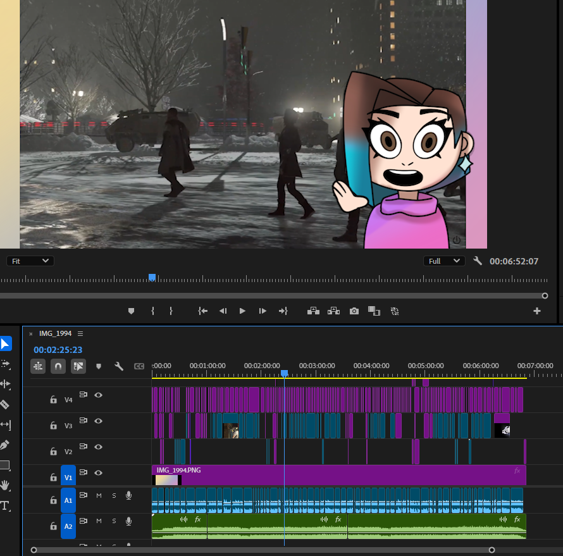Hide track V1 with eye icon

tap(99, 473)
